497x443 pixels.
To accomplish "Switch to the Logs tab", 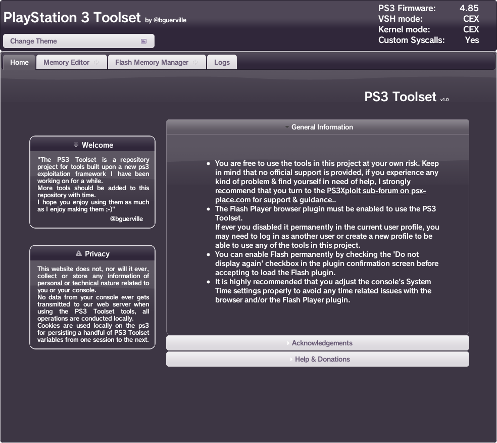I will tap(222, 62).
